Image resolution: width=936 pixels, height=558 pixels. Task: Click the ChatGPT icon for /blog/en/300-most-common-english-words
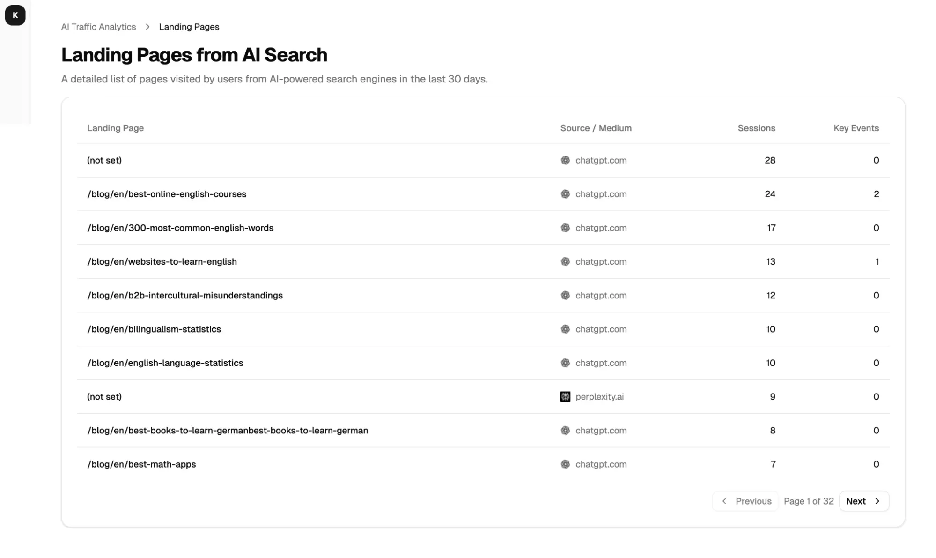tap(566, 228)
